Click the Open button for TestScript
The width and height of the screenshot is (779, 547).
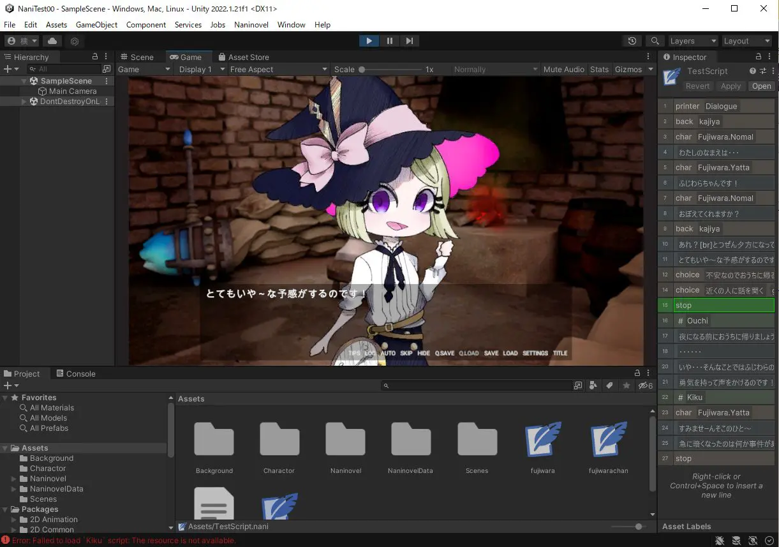pos(761,86)
